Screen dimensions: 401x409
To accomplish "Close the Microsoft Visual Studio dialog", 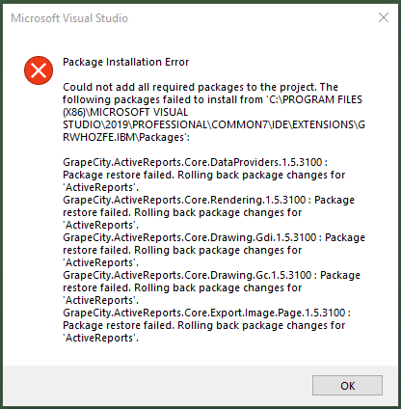I will click(384, 17).
